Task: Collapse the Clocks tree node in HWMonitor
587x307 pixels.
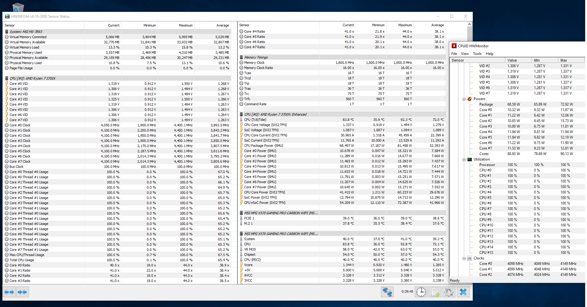Action: click(464, 258)
